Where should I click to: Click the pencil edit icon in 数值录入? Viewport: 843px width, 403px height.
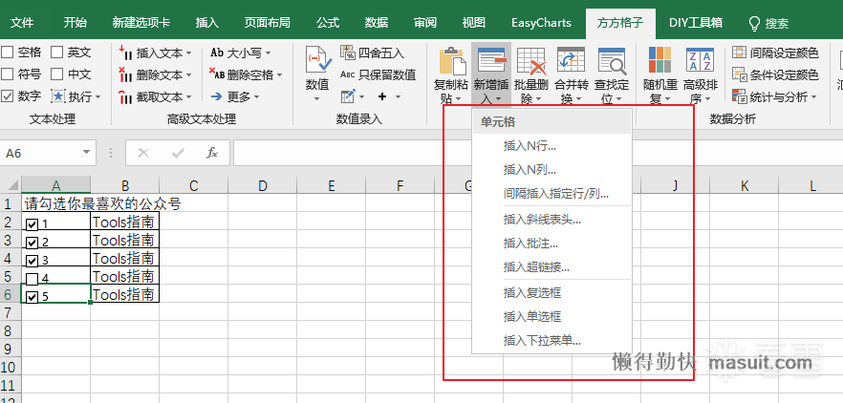tap(348, 96)
